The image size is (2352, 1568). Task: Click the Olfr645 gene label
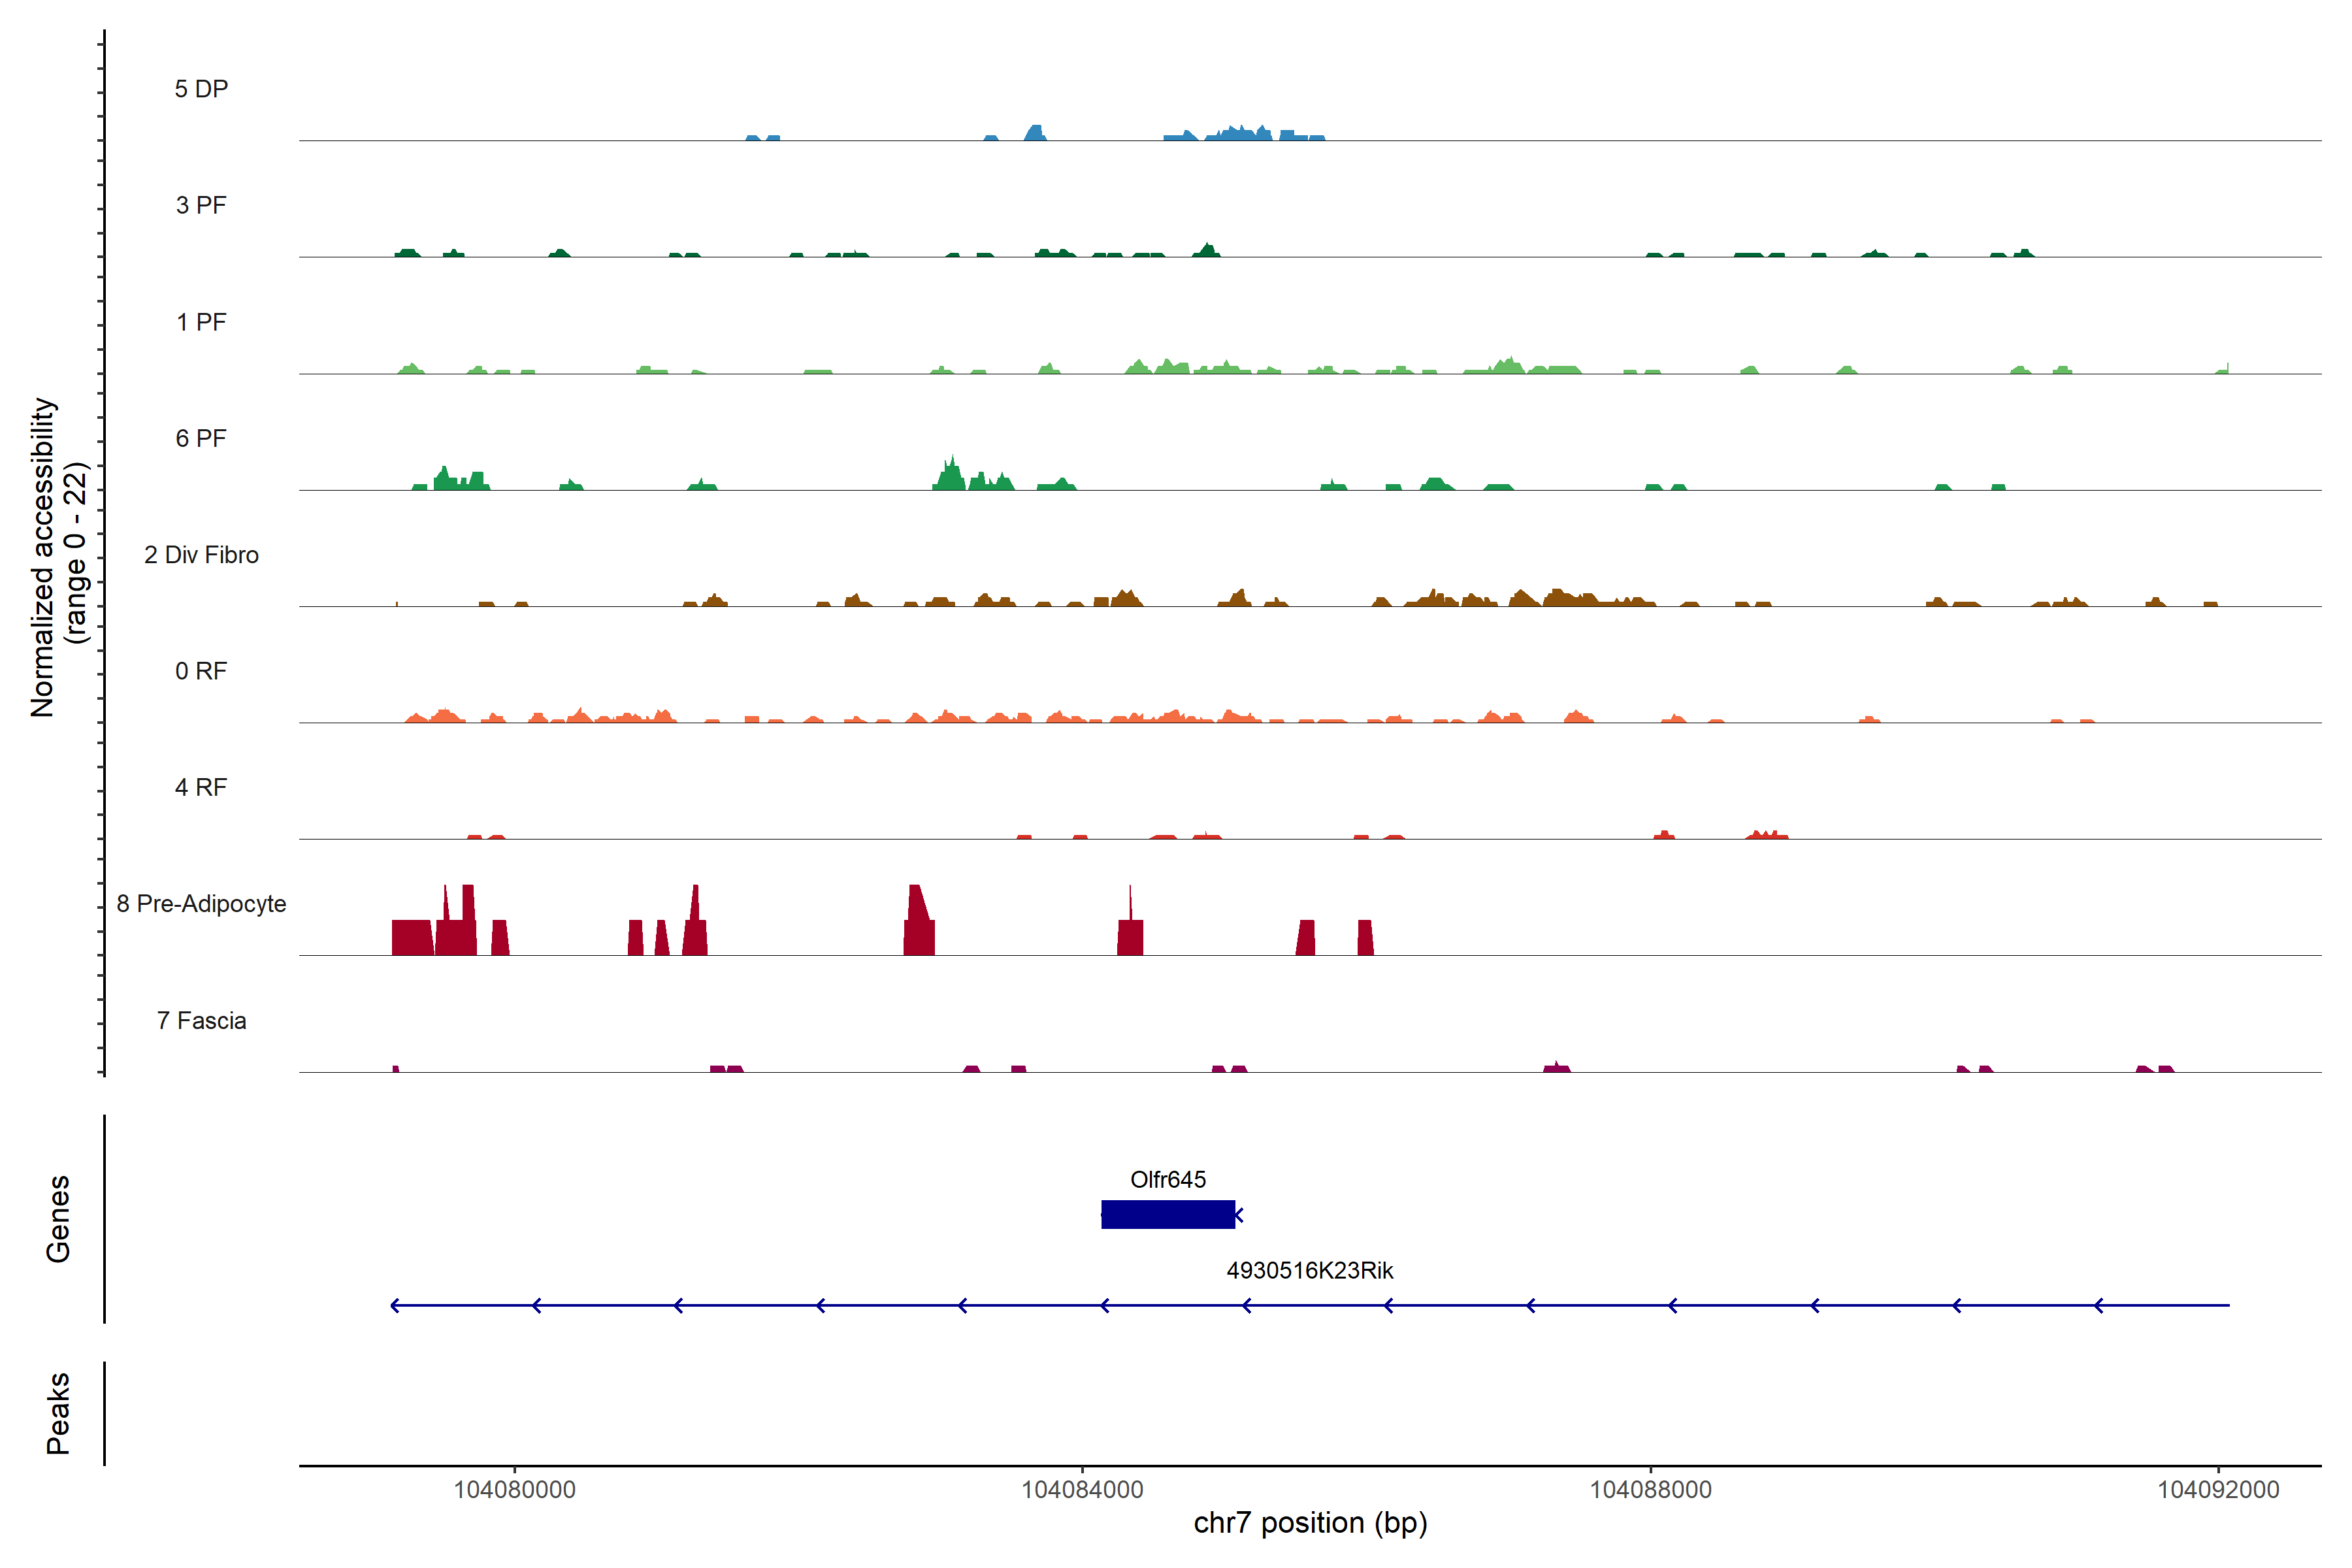pos(1167,1179)
